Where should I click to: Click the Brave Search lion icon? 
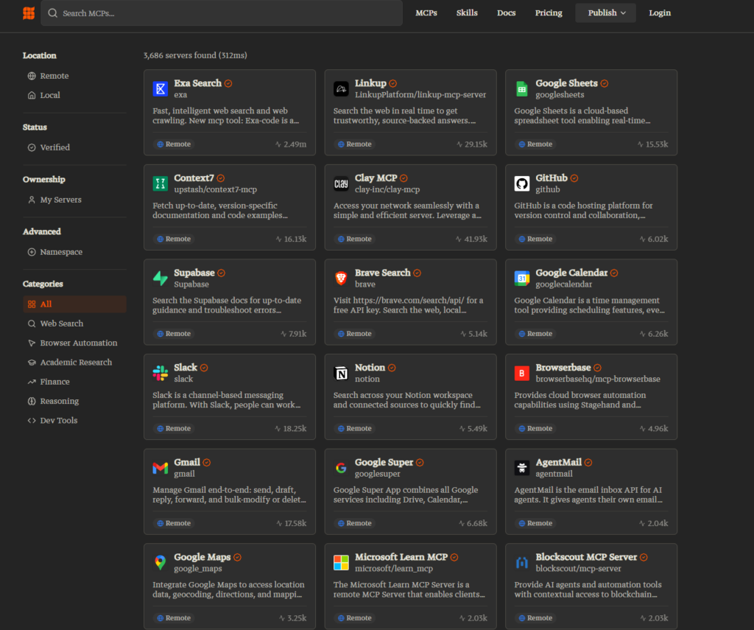tap(341, 279)
